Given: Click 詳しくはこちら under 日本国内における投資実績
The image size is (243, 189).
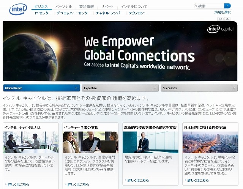Looking at the screenshot, I should [198, 180].
